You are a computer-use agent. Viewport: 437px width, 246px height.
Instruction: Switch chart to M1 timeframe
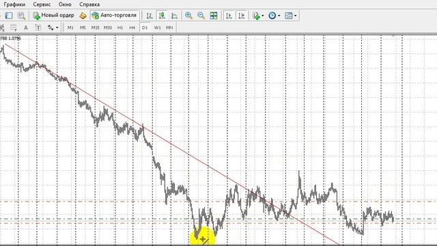70,27
